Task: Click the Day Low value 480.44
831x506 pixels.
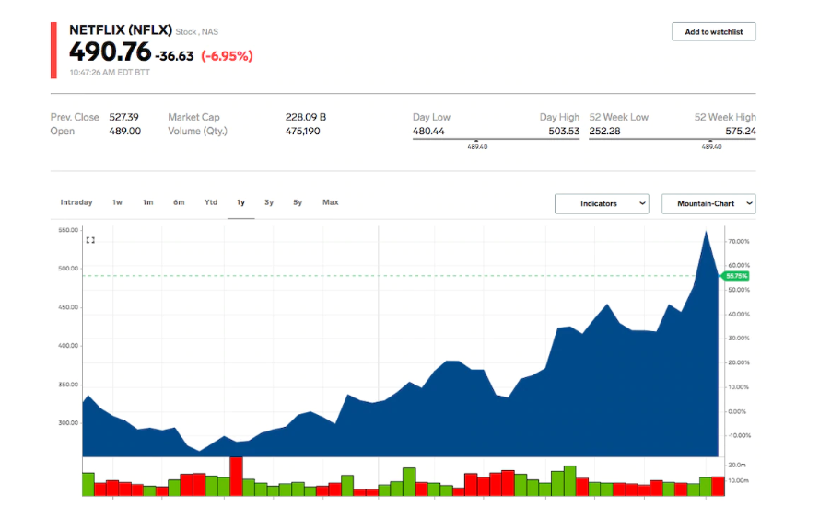Action: [x=428, y=132]
